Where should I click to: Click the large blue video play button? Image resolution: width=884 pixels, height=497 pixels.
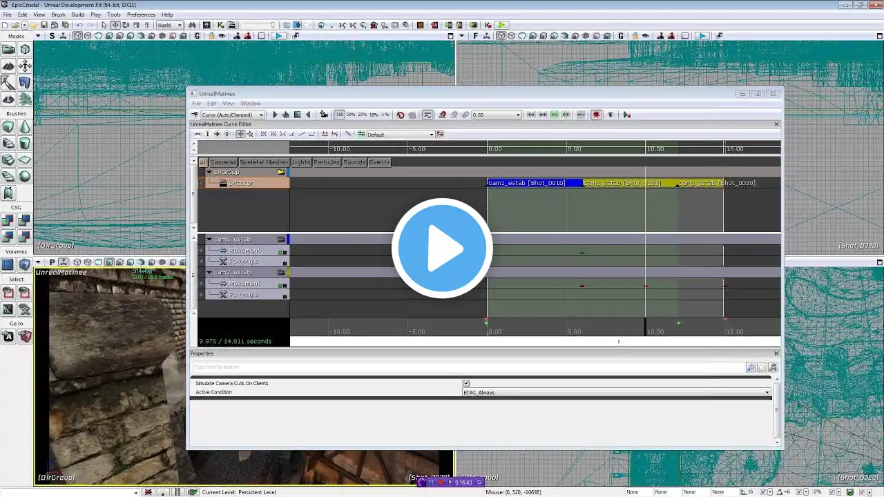[442, 248]
